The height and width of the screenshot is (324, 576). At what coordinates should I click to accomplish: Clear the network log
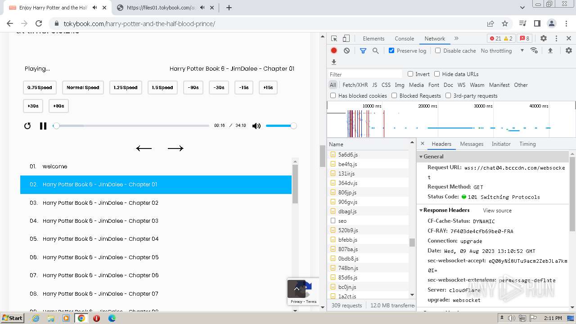click(x=346, y=51)
